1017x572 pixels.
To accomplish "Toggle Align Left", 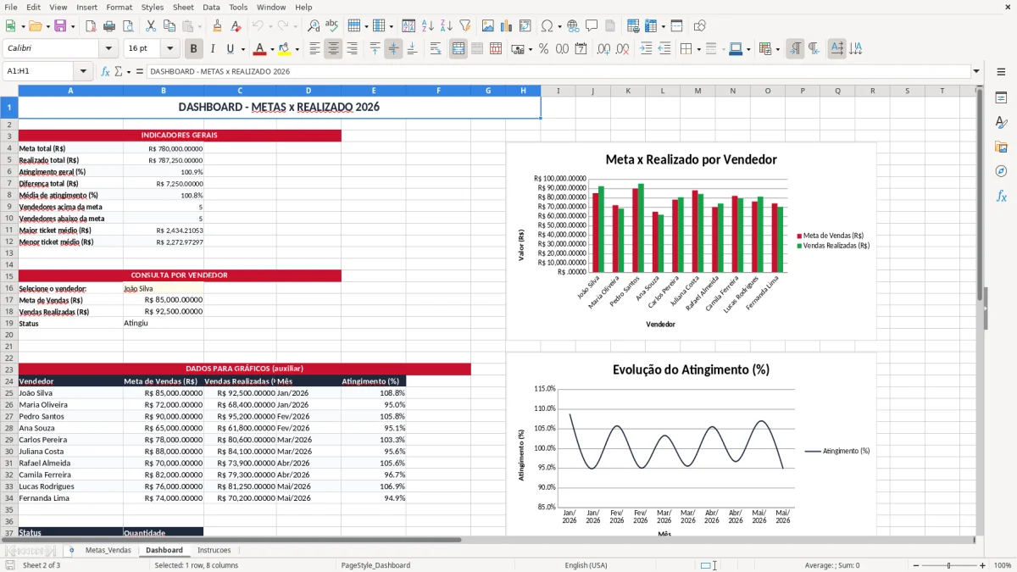I will 314,49.
